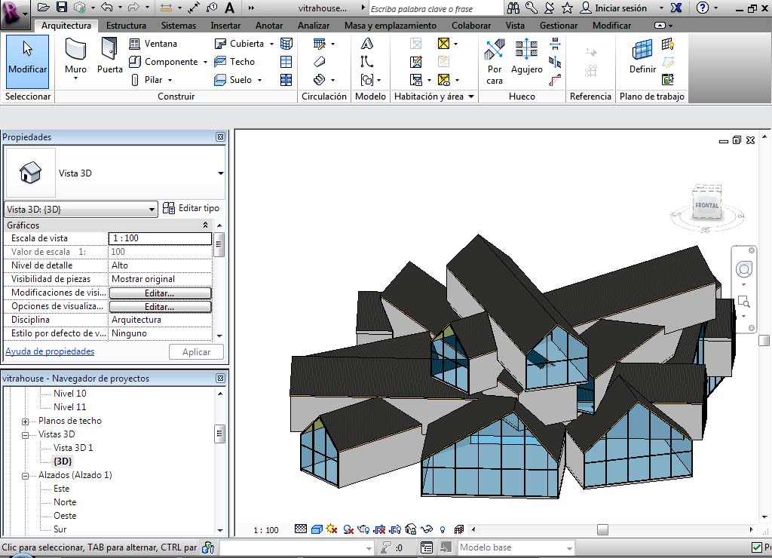Collapse the Vistas 3D tree node

click(x=25, y=435)
